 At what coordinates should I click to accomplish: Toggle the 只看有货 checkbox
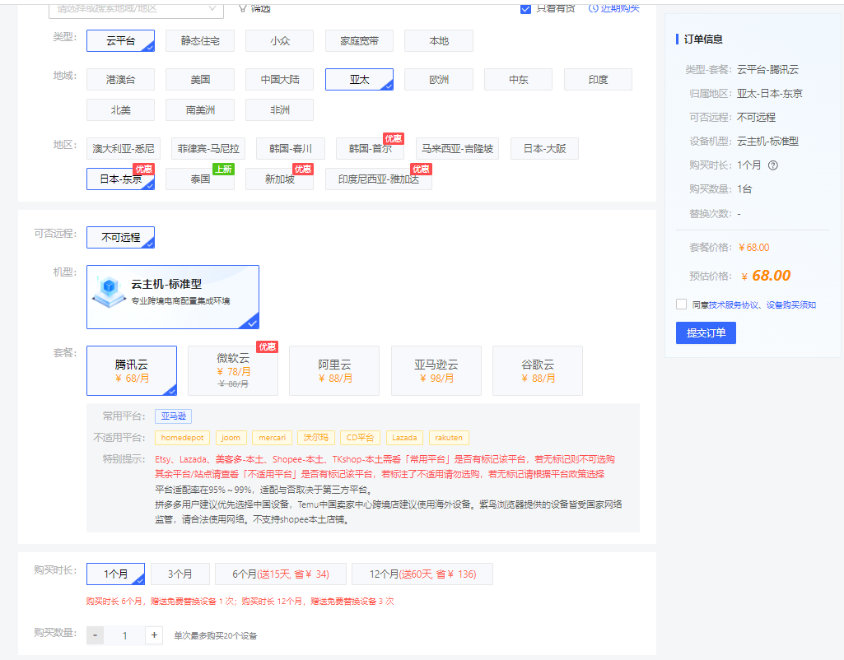[x=526, y=8]
